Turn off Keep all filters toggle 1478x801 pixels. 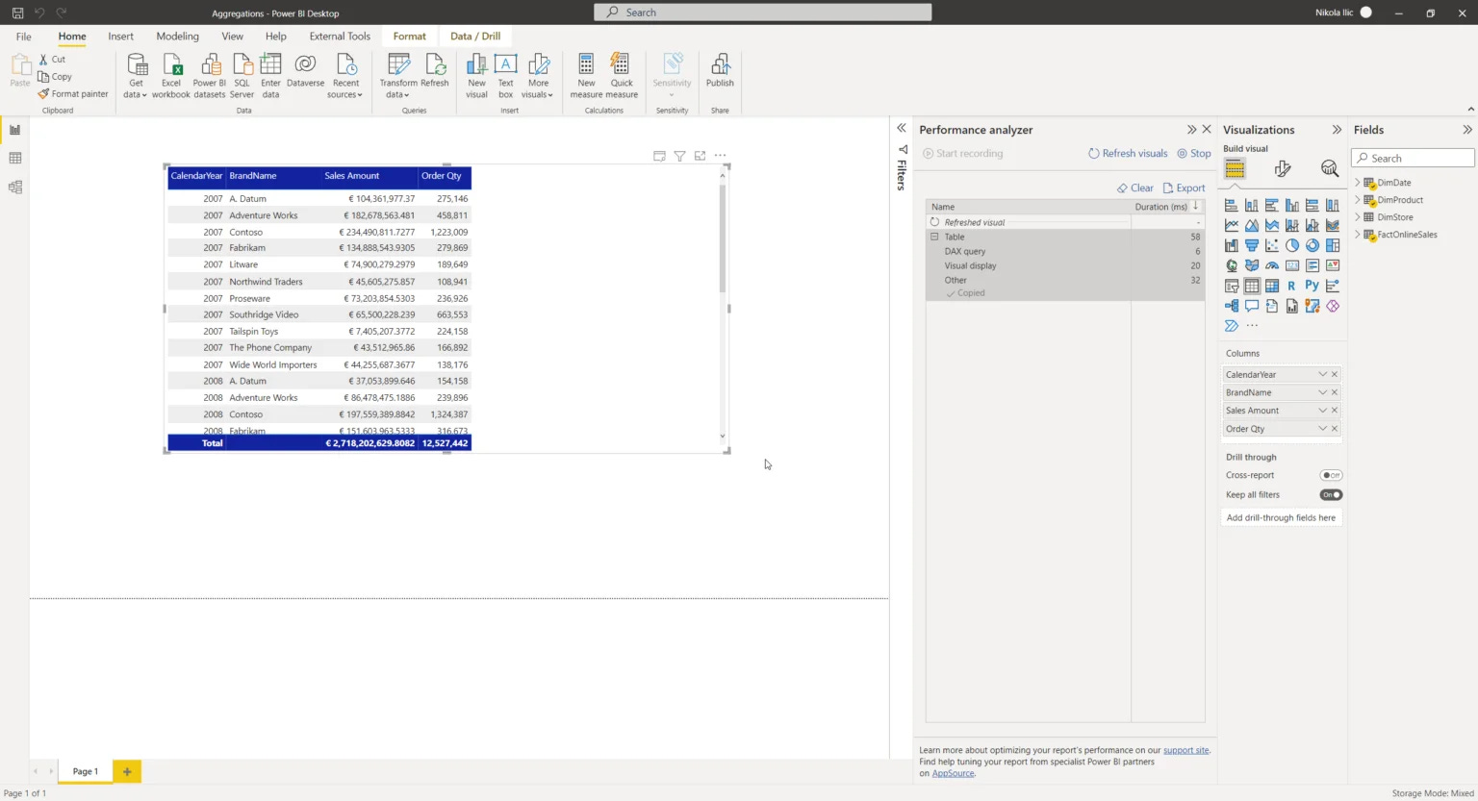point(1331,495)
